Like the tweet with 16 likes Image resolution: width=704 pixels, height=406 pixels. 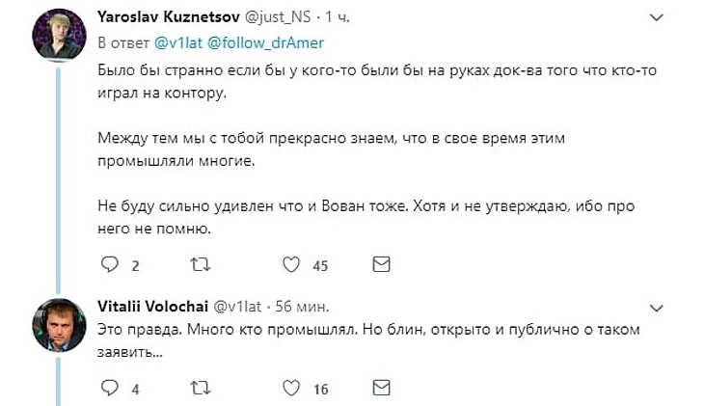pos(291,388)
